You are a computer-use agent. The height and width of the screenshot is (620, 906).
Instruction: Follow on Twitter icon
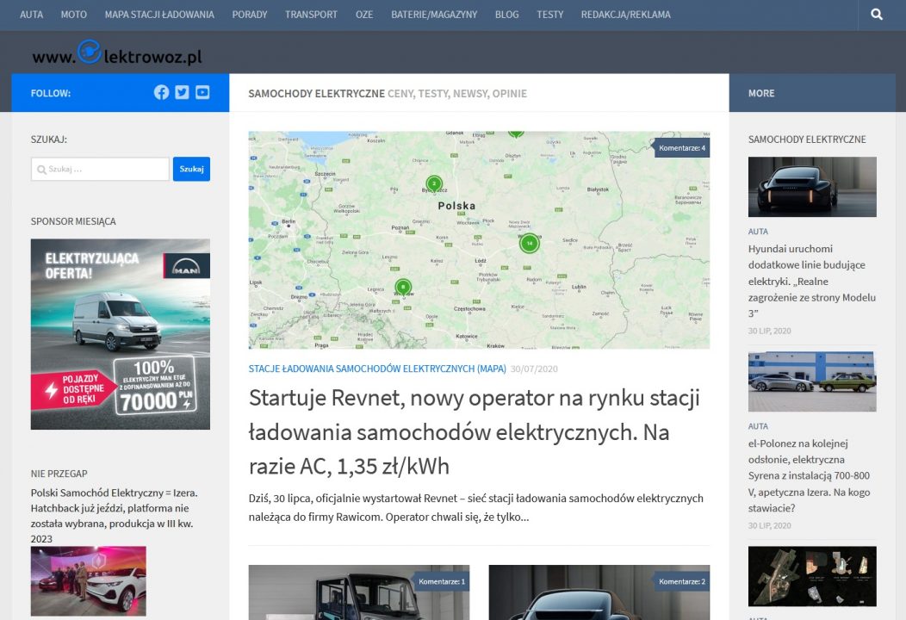[182, 92]
